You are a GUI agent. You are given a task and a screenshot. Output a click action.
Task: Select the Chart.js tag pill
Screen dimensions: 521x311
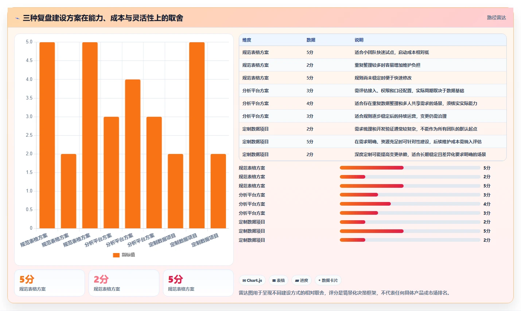point(252,280)
